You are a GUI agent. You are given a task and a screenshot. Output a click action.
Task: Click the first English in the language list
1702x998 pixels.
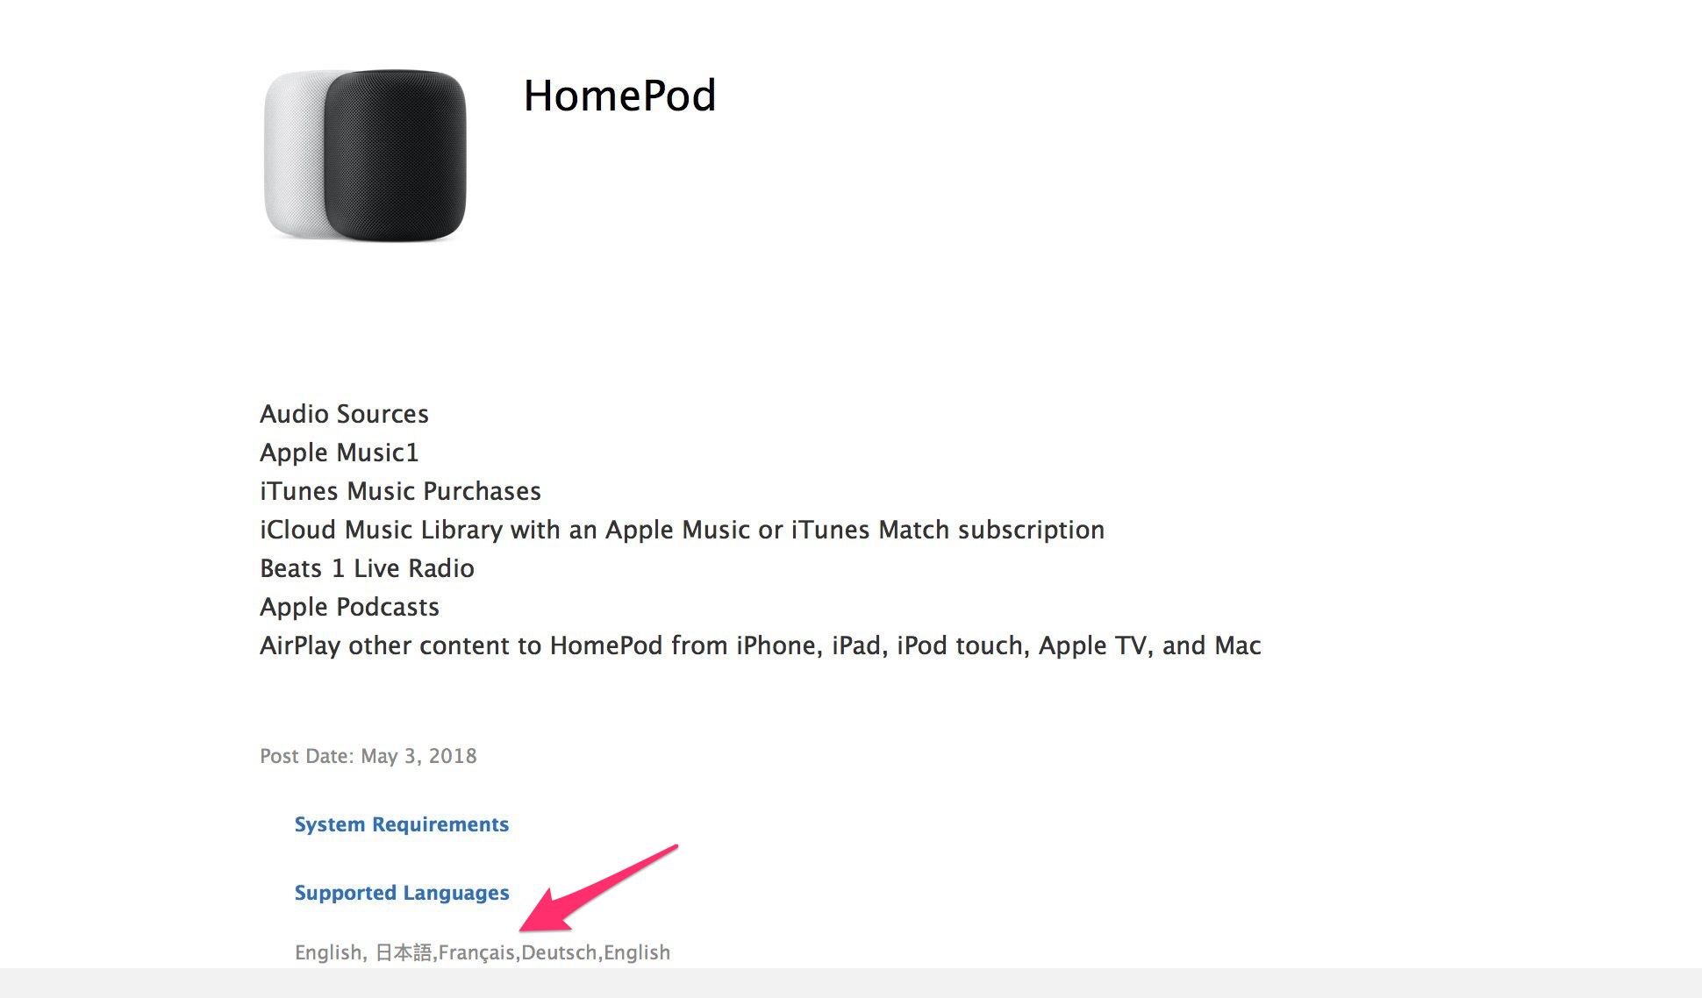(x=328, y=952)
